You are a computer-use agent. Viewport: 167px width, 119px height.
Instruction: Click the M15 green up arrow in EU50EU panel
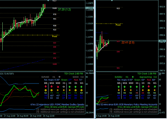(125, 87)
